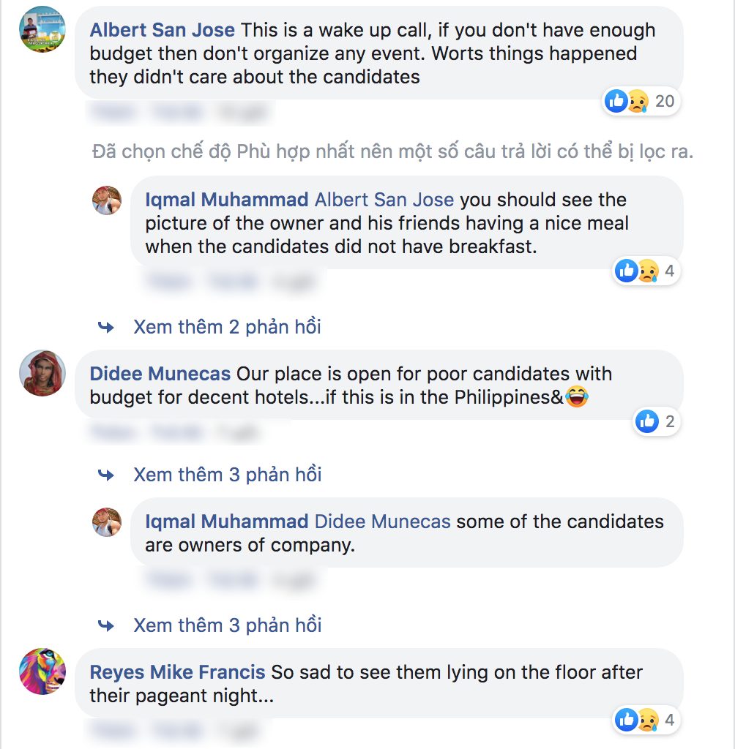Click Reyes Mike Francis's colorful lion avatar
Screen dimensions: 735x749
click(x=42, y=671)
